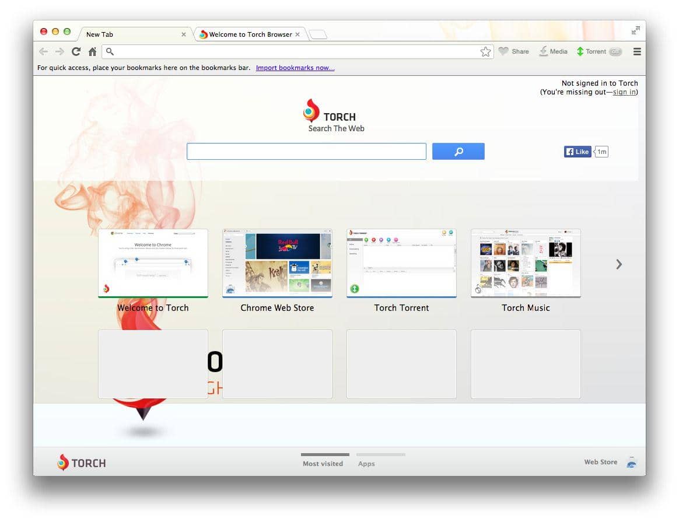Show next page of thumbnails arrow
This screenshot has width=679, height=522.
point(619,264)
